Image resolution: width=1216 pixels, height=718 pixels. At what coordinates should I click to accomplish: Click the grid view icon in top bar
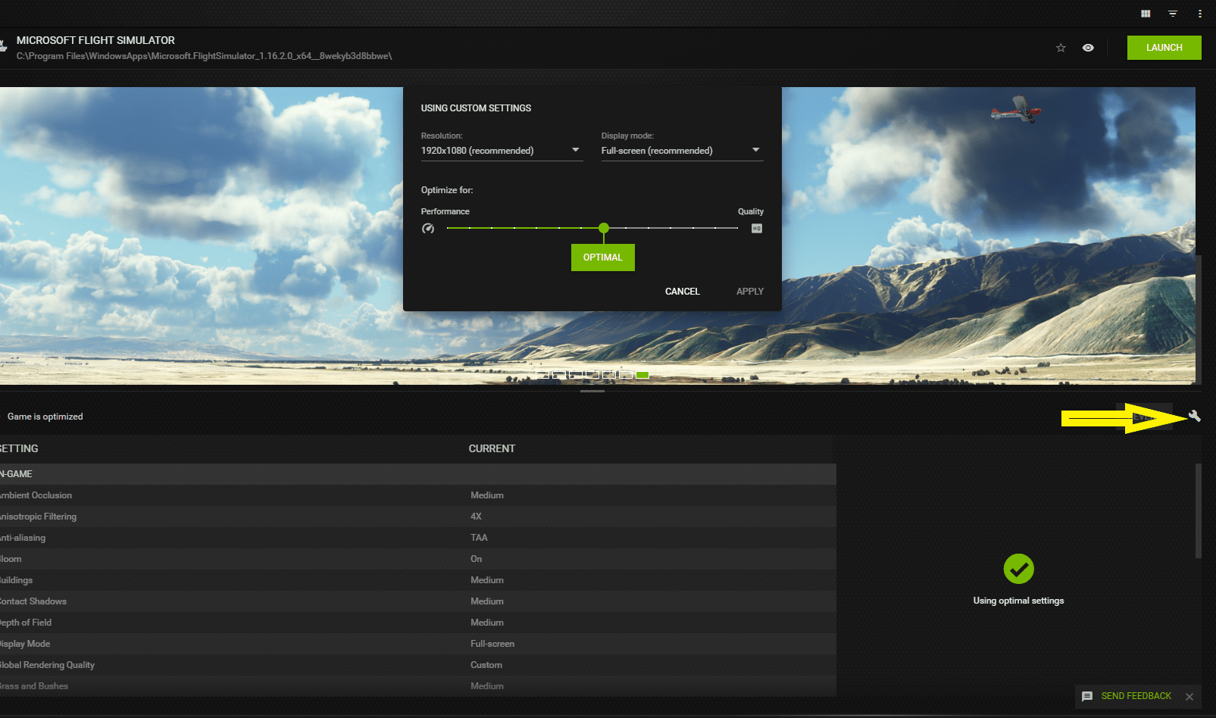point(1146,13)
